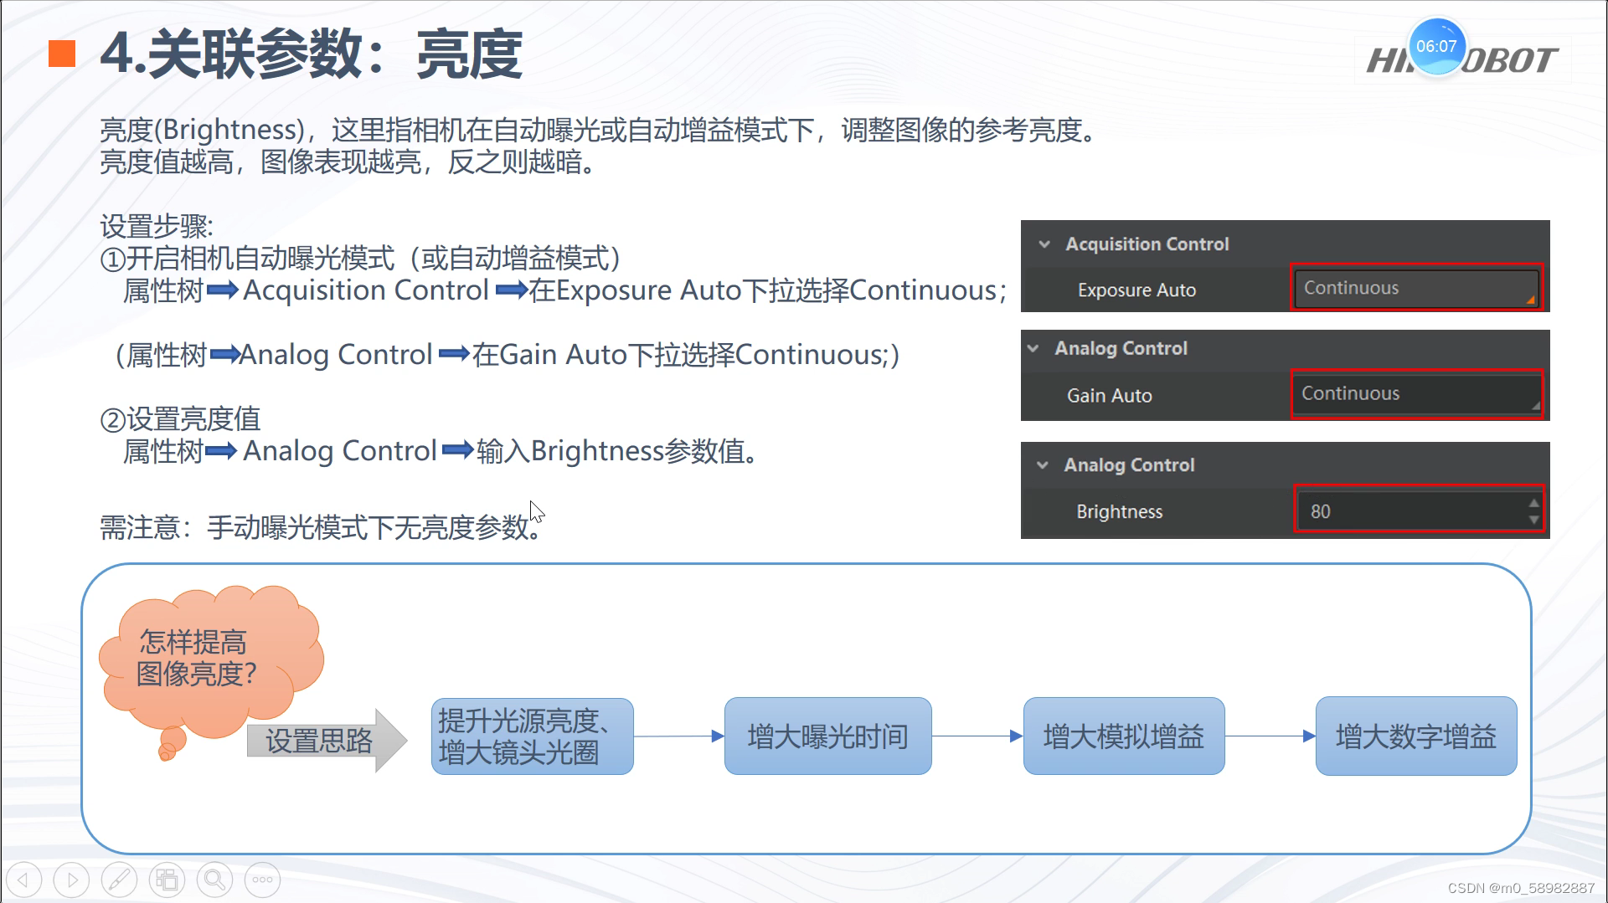Decrease Brightness with the down stepper arrow
This screenshot has width=1608, height=903.
pyautogui.click(x=1533, y=520)
